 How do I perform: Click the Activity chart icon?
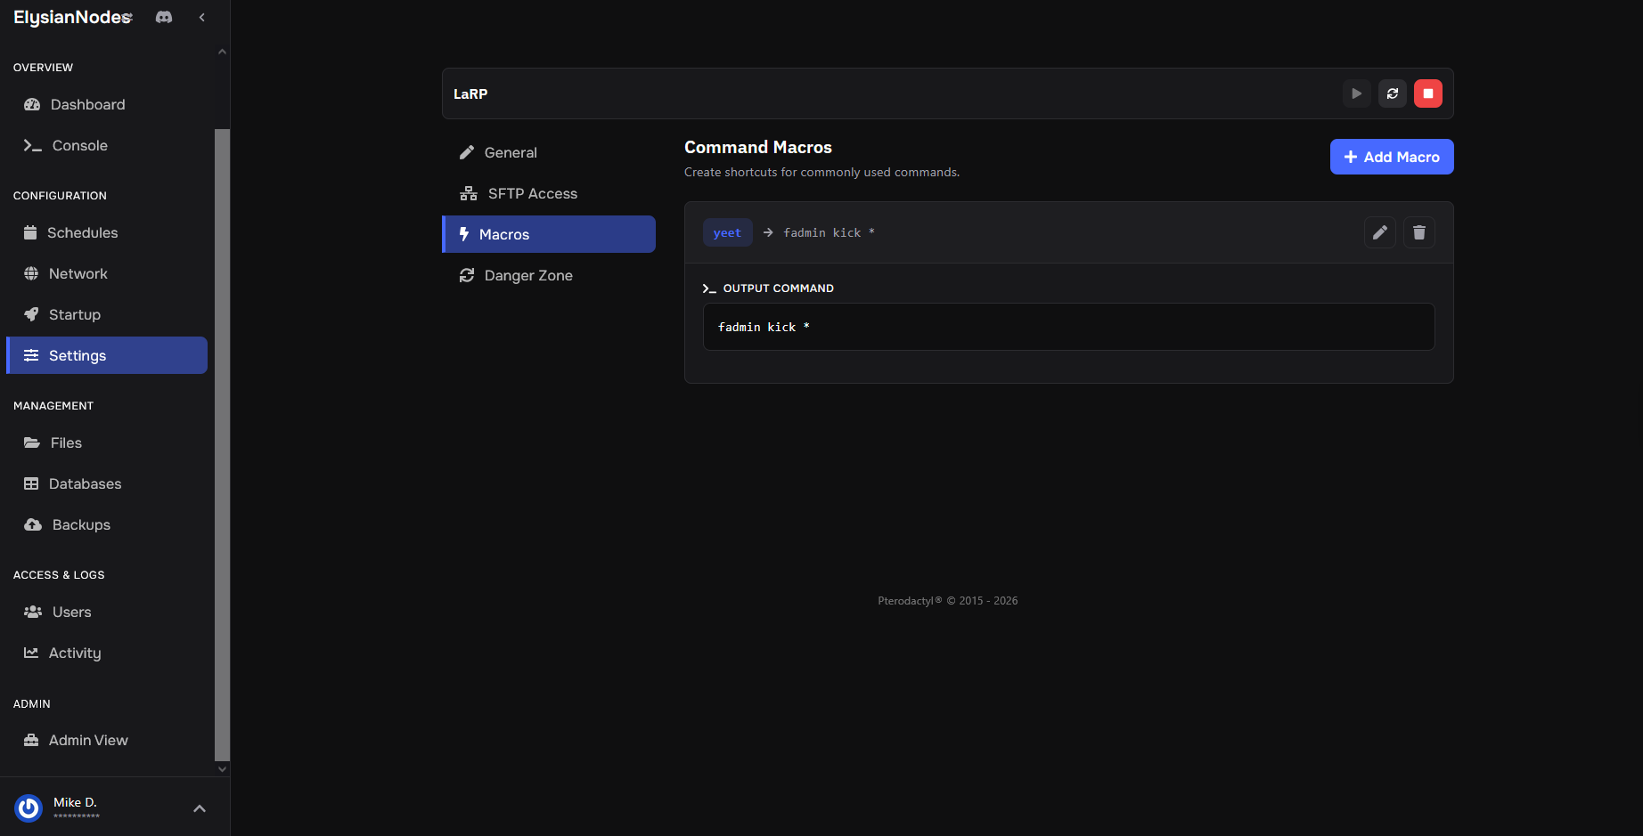pos(31,653)
